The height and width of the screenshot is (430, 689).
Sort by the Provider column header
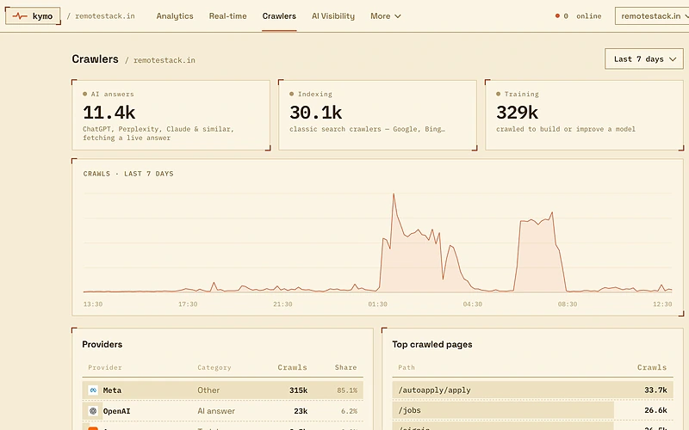(x=104, y=368)
